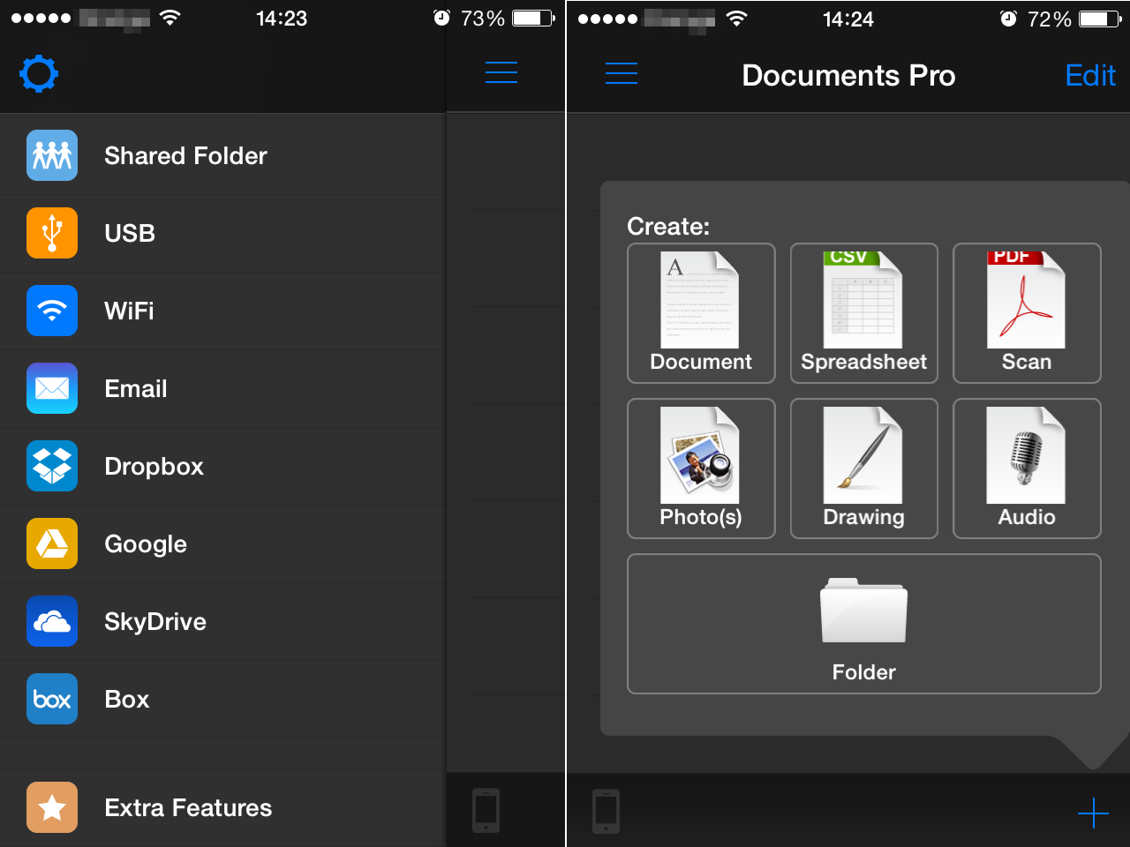Tap the Shared Folder people icon
The image size is (1130, 847).
click(x=52, y=155)
